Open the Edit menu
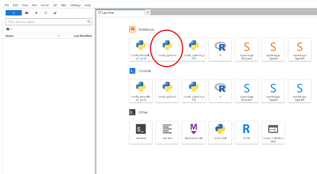The image size is (317, 174). click(16, 5)
